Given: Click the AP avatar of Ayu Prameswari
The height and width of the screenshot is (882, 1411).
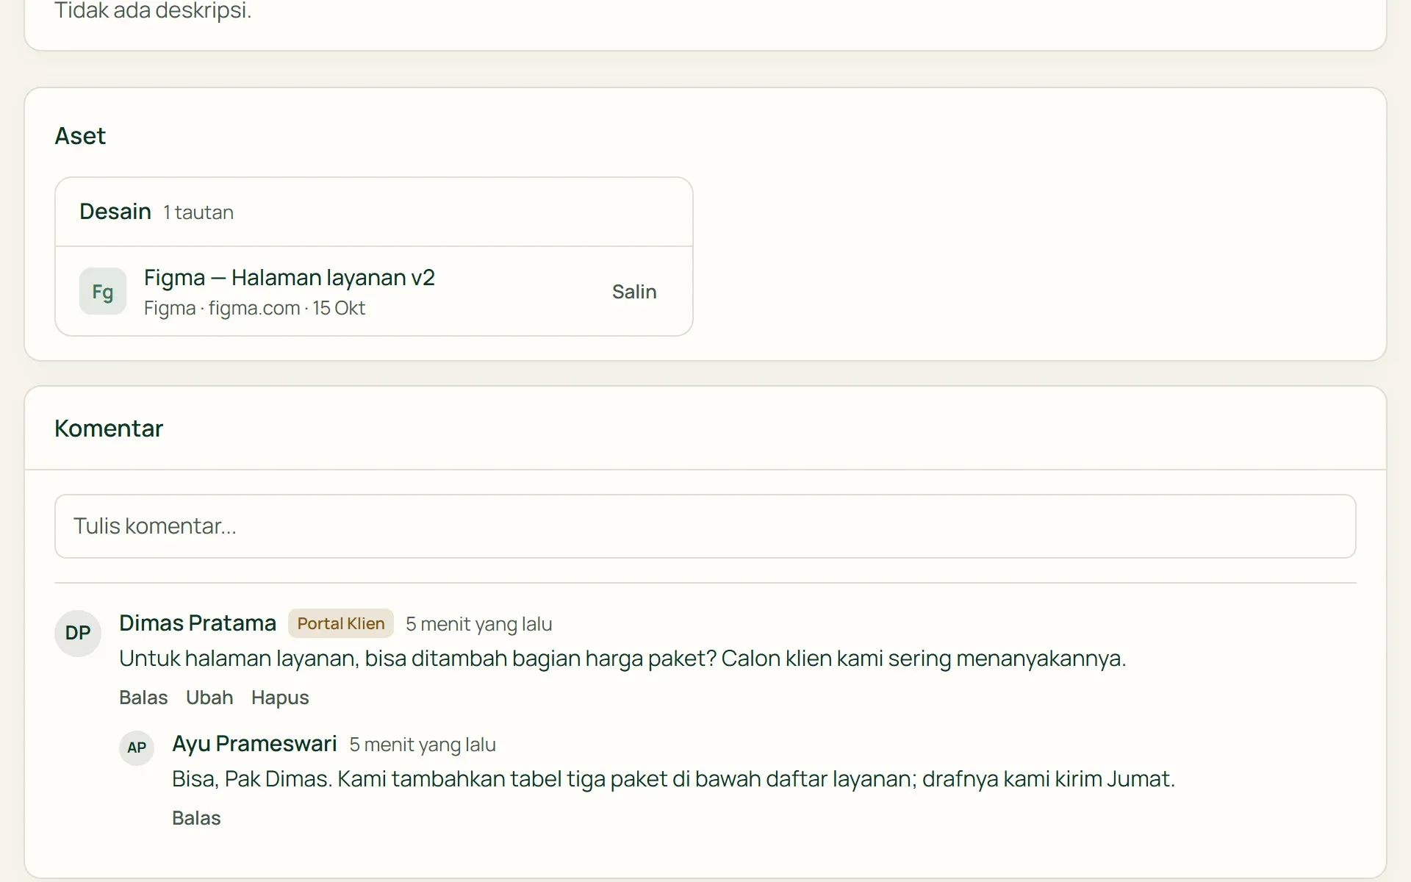Looking at the screenshot, I should click(x=137, y=747).
